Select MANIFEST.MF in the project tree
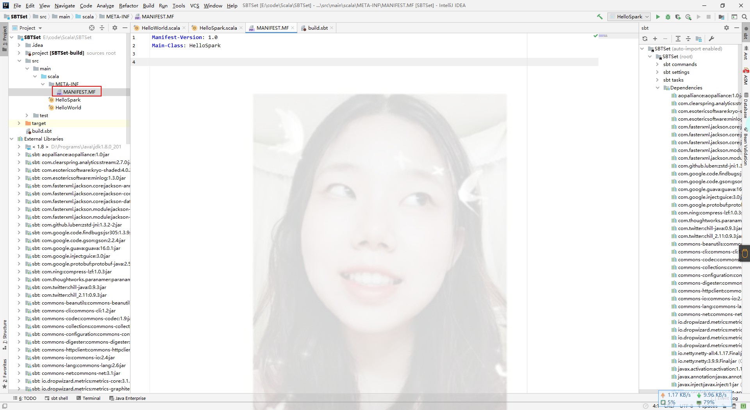The width and height of the screenshot is (750, 410). [x=80, y=92]
